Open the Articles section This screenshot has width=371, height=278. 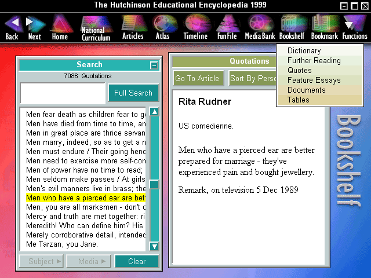133,27
